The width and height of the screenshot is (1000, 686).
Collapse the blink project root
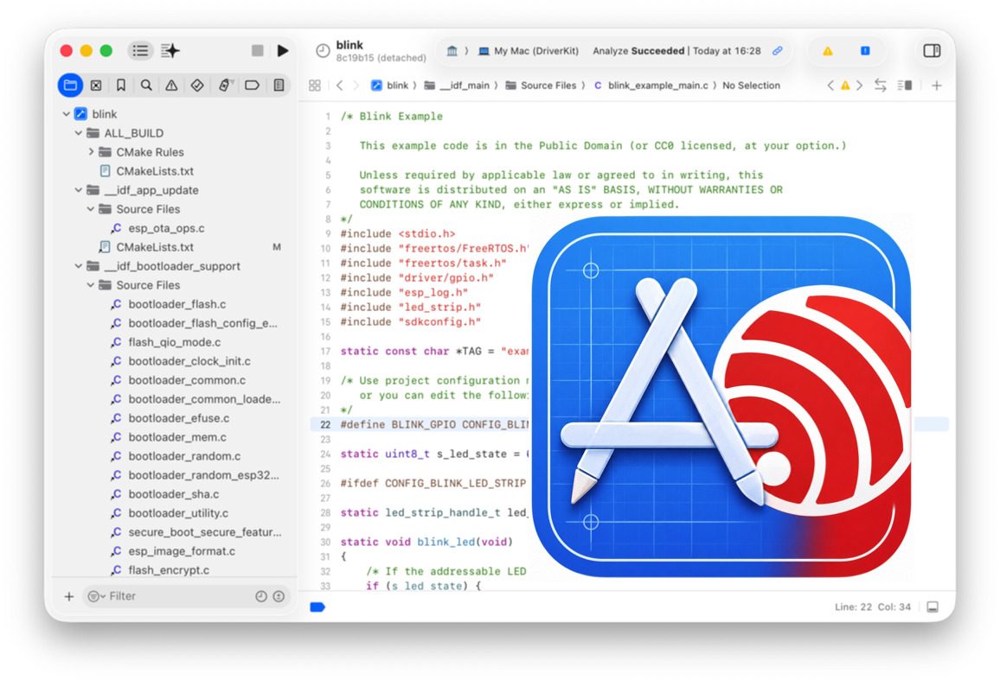[x=66, y=114]
